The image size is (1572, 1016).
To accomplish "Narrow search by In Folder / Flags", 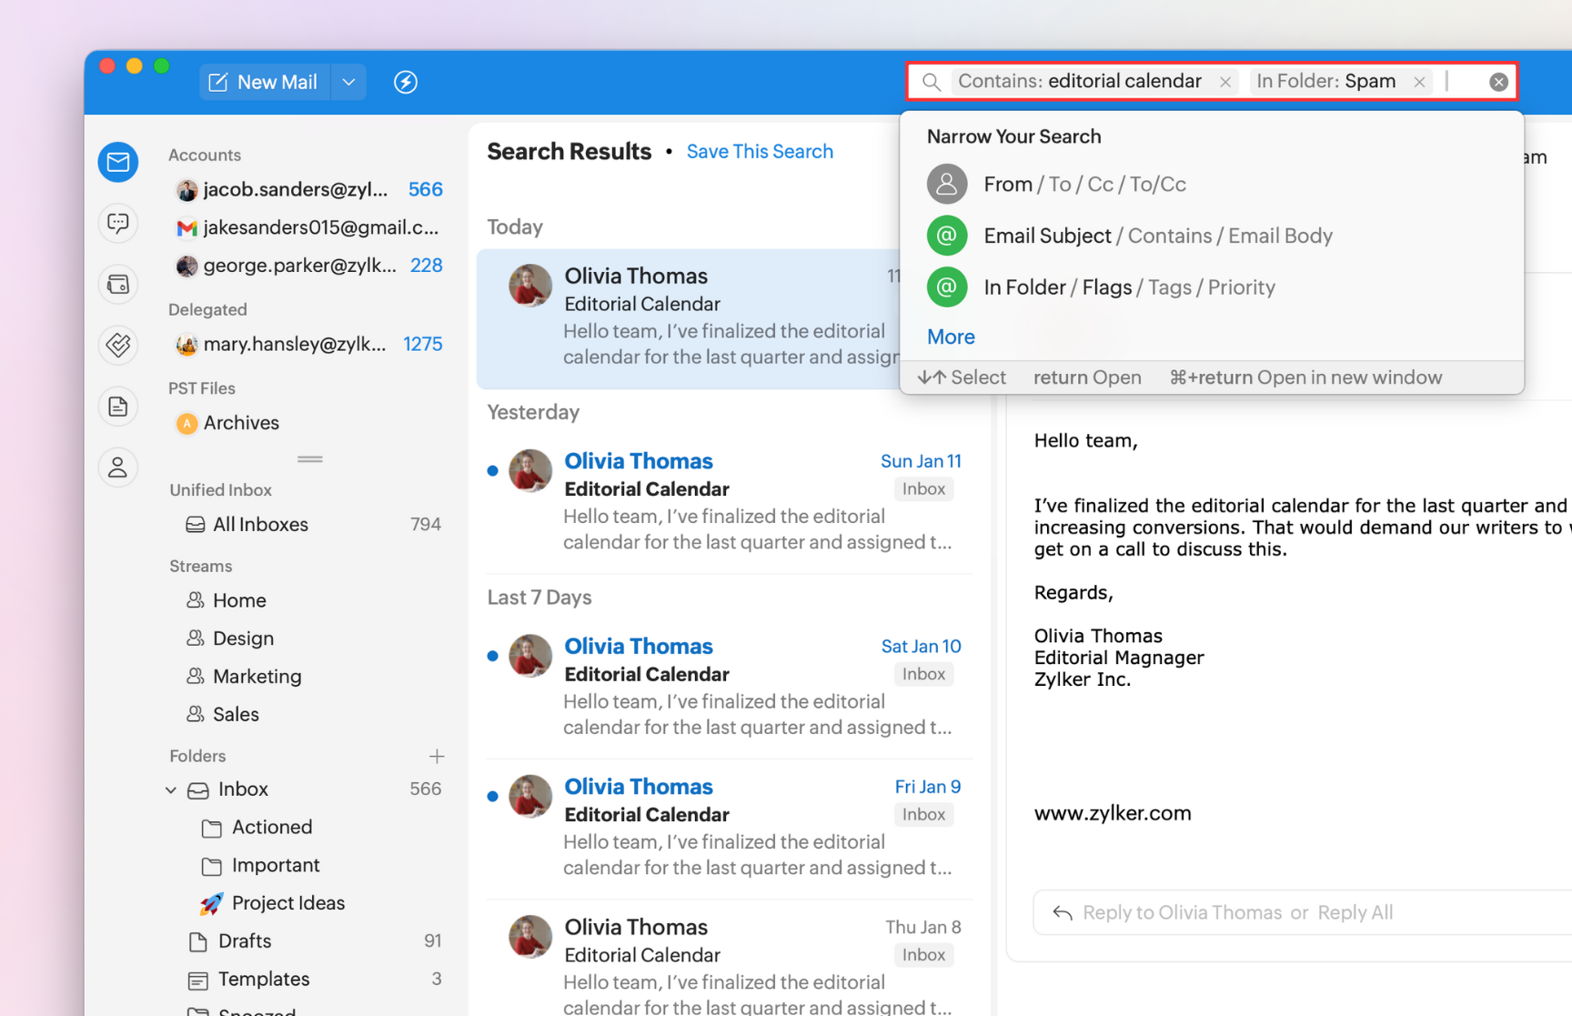I will (x=1212, y=287).
